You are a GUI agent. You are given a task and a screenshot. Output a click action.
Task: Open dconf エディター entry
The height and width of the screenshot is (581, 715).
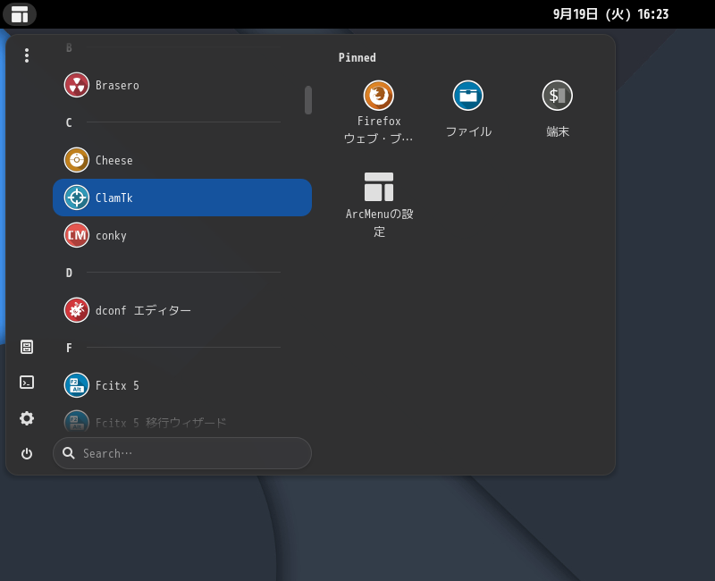(182, 310)
